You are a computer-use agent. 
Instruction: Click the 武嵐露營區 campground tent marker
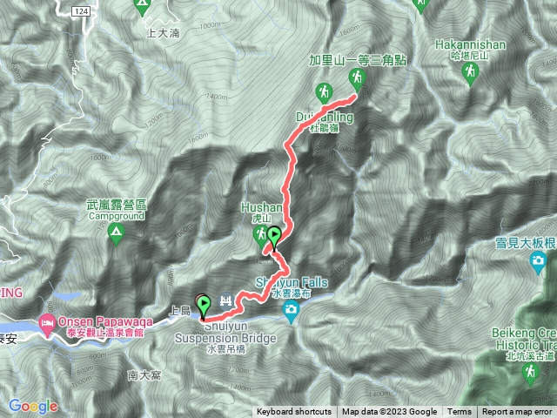[116, 234]
